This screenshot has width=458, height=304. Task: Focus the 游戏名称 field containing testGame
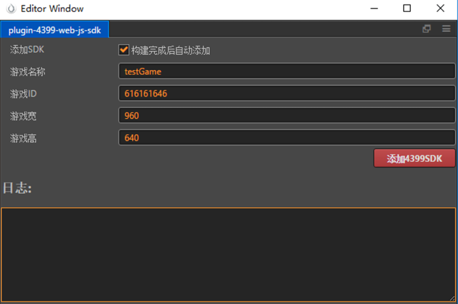pos(286,71)
